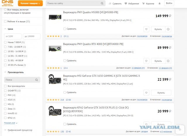This screenshot has height=136, width=187.
Task: Click info icon next to Quadro M5000 buy
Action: tap(168, 29)
